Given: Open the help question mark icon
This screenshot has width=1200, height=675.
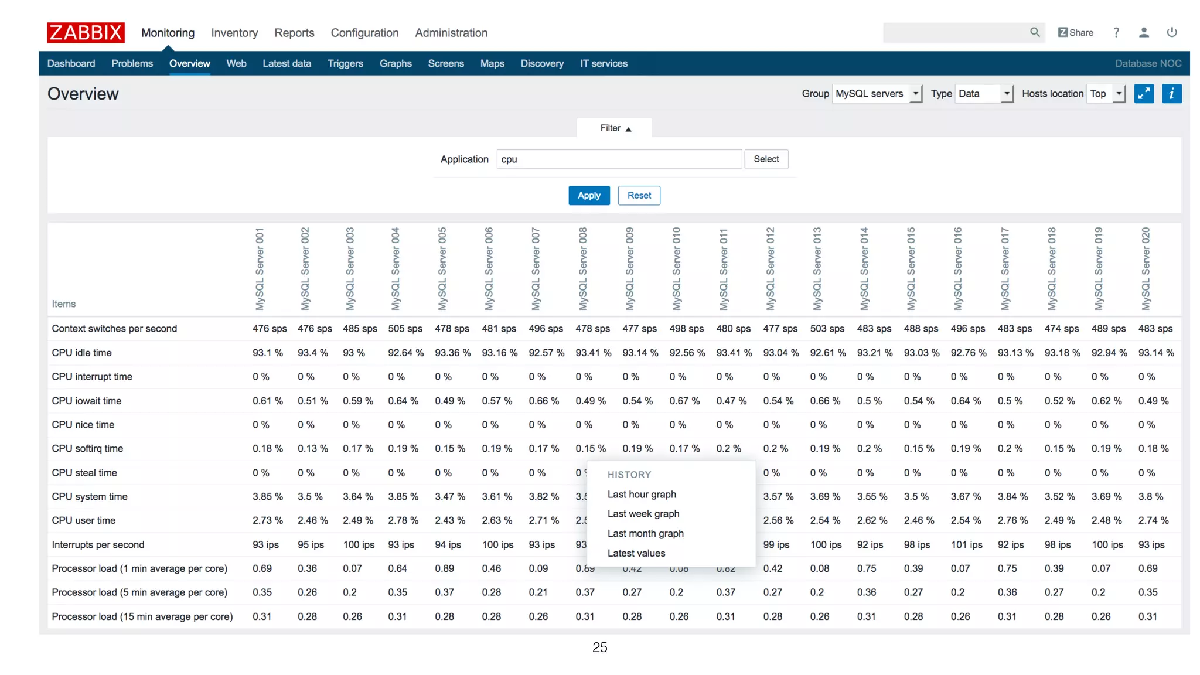Looking at the screenshot, I should point(1116,33).
